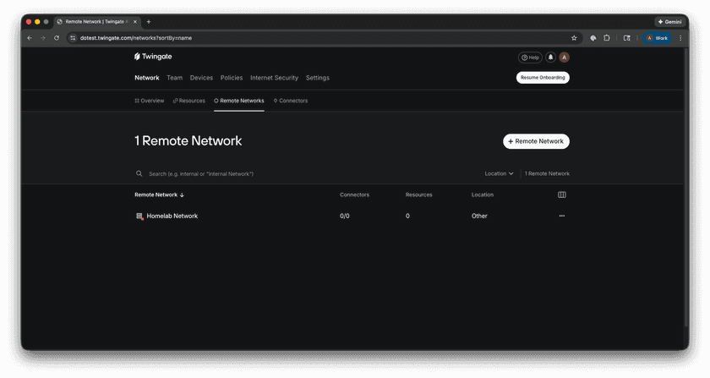Open the Help button
Viewport: 710px width, 378px height.
[530, 58]
